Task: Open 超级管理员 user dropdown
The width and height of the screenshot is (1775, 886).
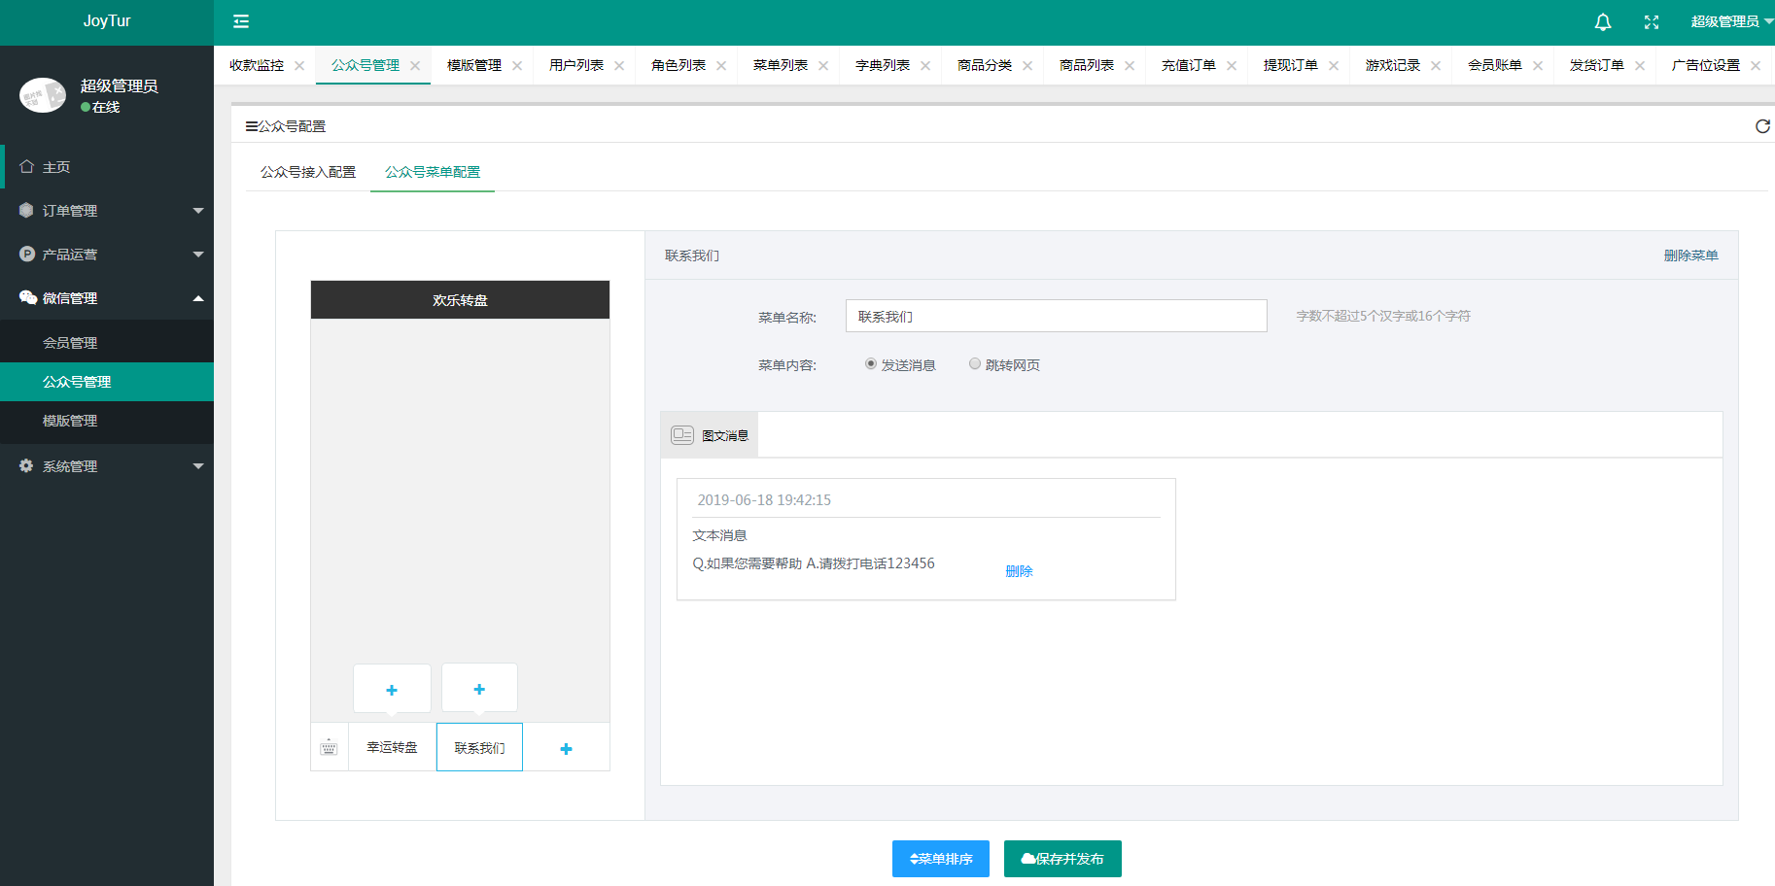Action: click(x=1731, y=21)
